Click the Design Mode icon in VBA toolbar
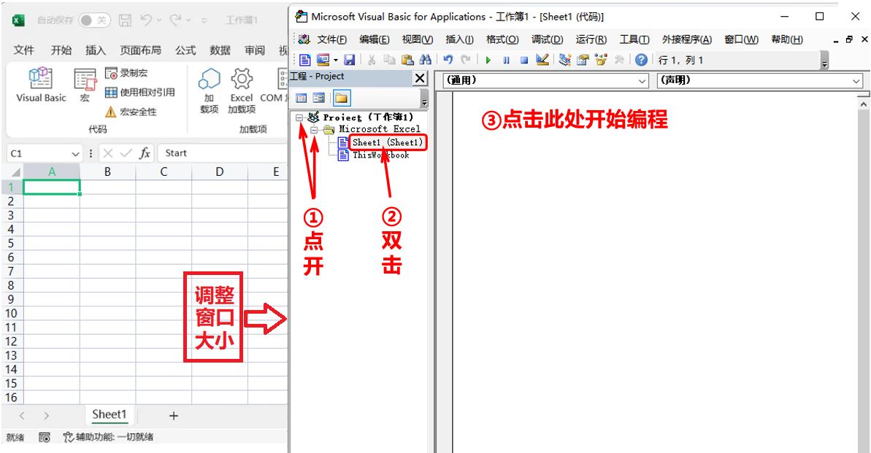Viewport: 871px width, 453px height. [x=542, y=61]
